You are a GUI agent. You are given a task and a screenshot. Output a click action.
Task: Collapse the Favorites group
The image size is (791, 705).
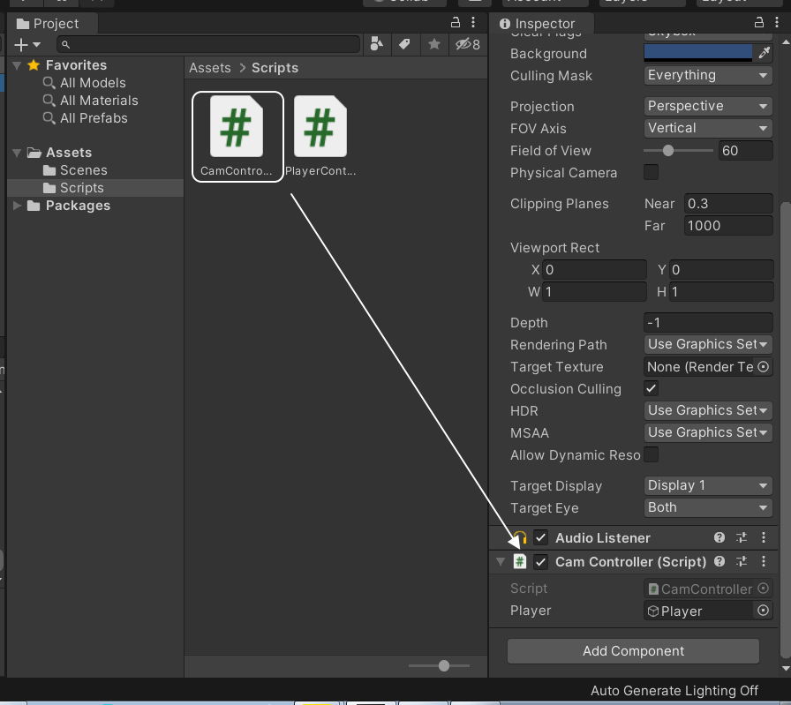coord(17,65)
